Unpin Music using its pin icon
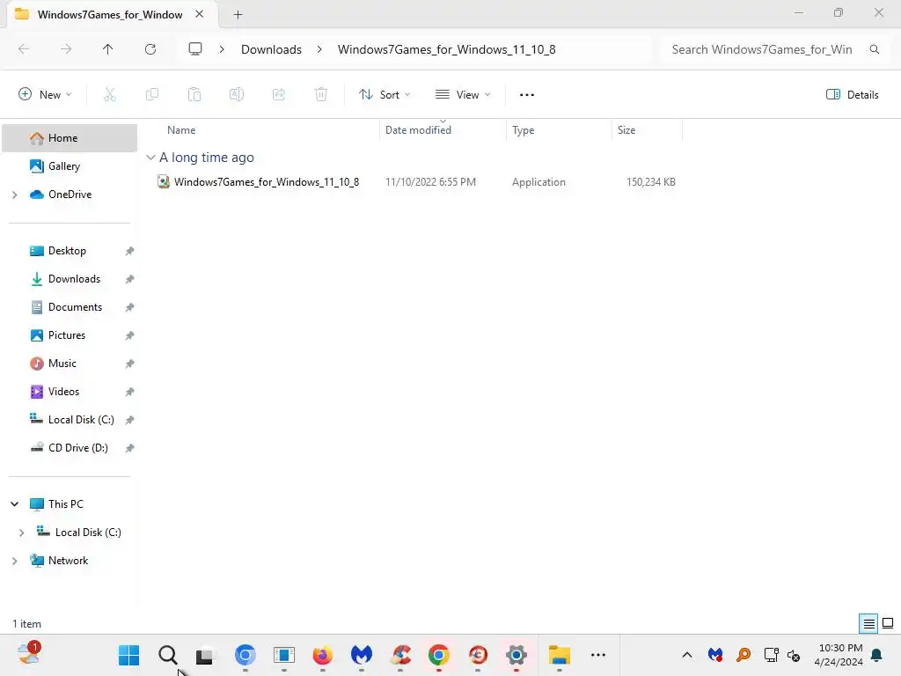The width and height of the screenshot is (901, 676). tap(130, 364)
